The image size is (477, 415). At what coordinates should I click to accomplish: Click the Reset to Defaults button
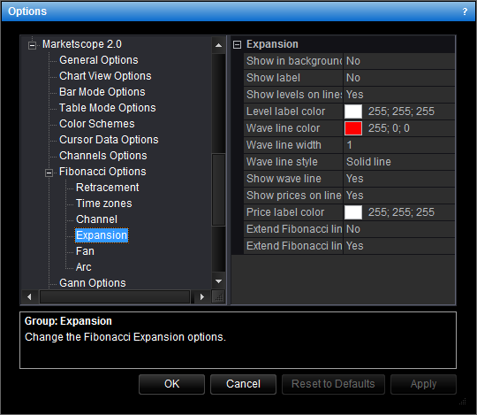tap(333, 384)
